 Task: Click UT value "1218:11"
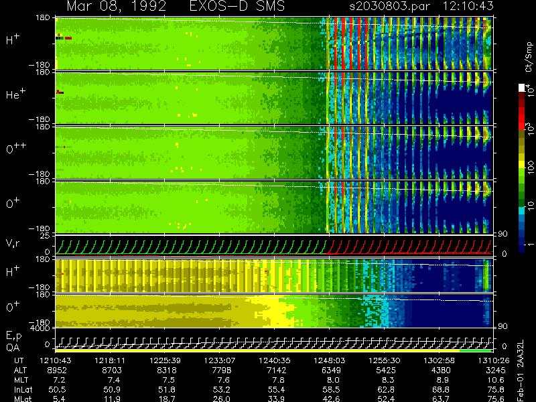point(109,360)
